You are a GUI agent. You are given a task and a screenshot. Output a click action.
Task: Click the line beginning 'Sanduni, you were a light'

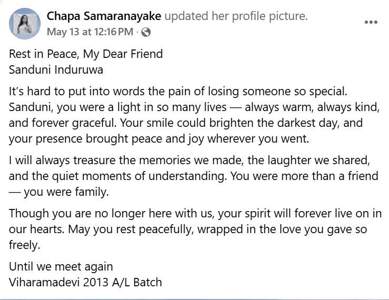194,107
